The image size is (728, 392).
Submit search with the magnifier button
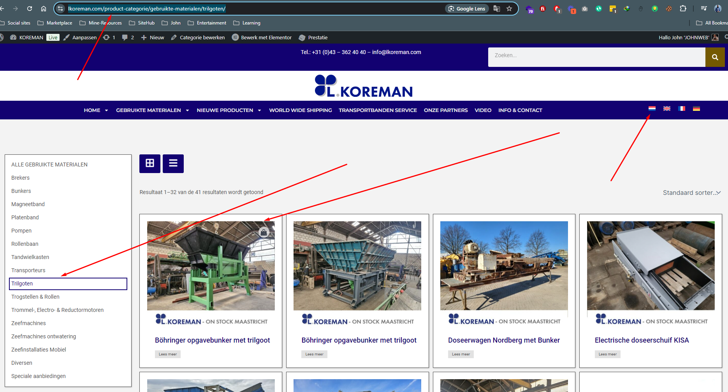(715, 57)
